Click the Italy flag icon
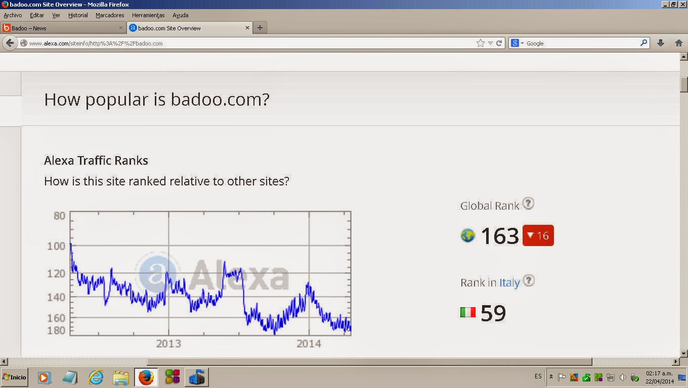Viewport: 688px width, 388px height. point(468,312)
